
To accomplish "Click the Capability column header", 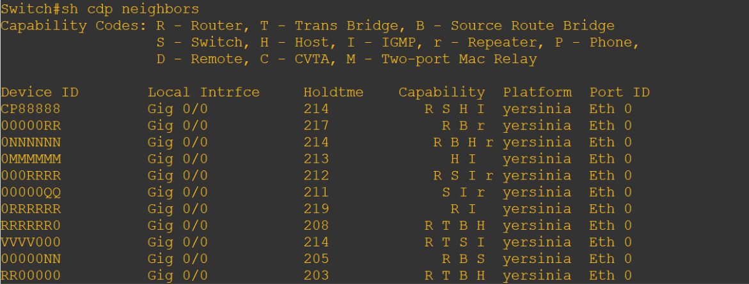I will point(442,92).
